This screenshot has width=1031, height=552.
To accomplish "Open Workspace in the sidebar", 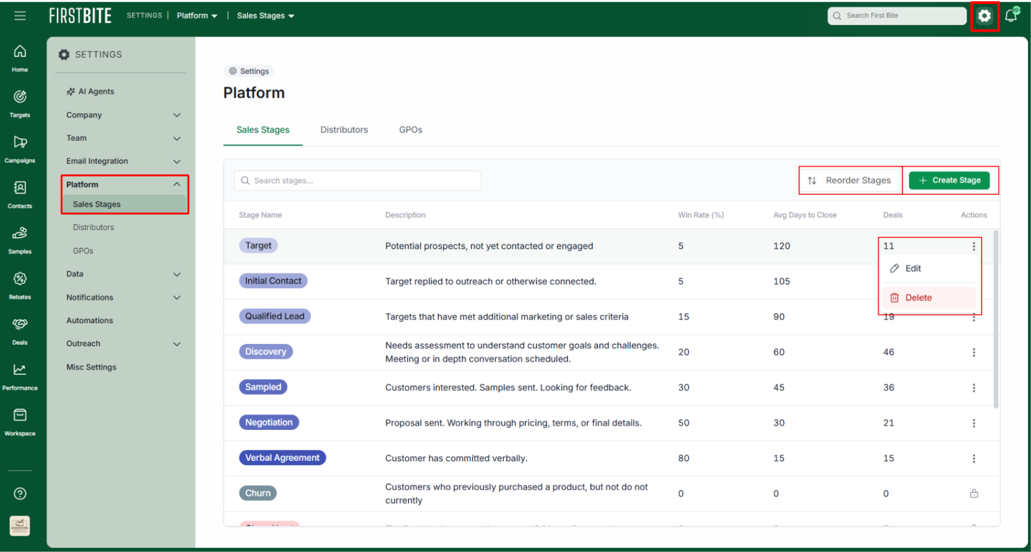I will 20,422.
